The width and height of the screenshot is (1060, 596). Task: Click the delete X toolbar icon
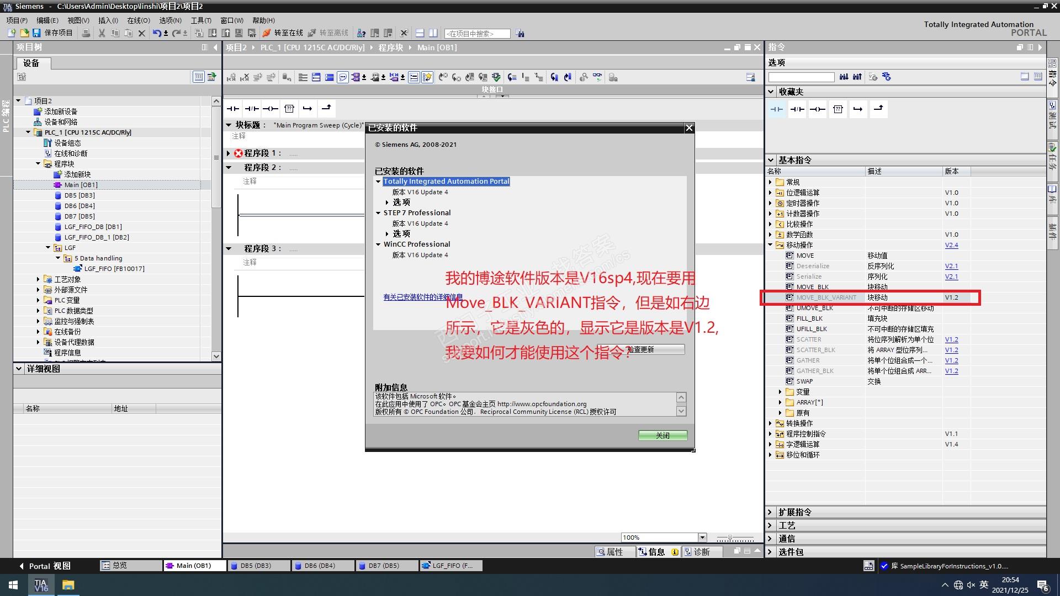pos(142,33)
